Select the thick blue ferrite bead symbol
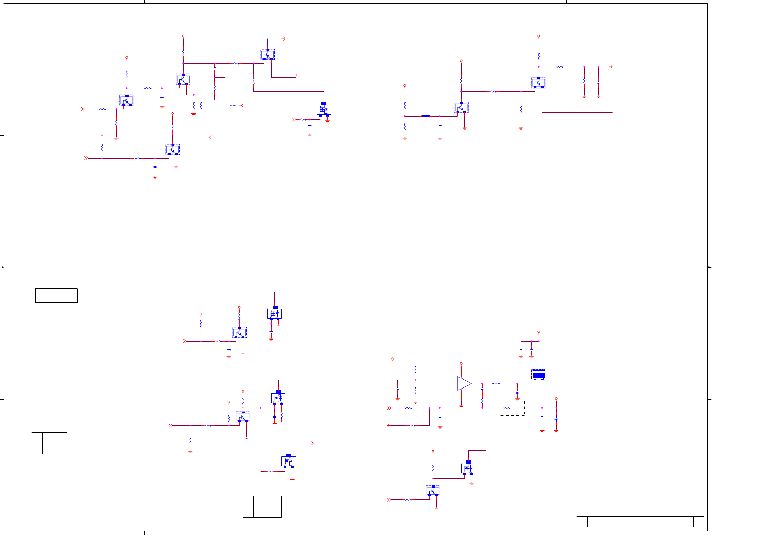Screen dimensions: 777x549 tap(426, 116)
